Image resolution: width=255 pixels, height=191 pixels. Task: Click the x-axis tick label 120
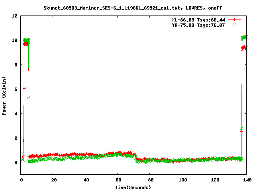pyautogui.click(x=215, y=180)
